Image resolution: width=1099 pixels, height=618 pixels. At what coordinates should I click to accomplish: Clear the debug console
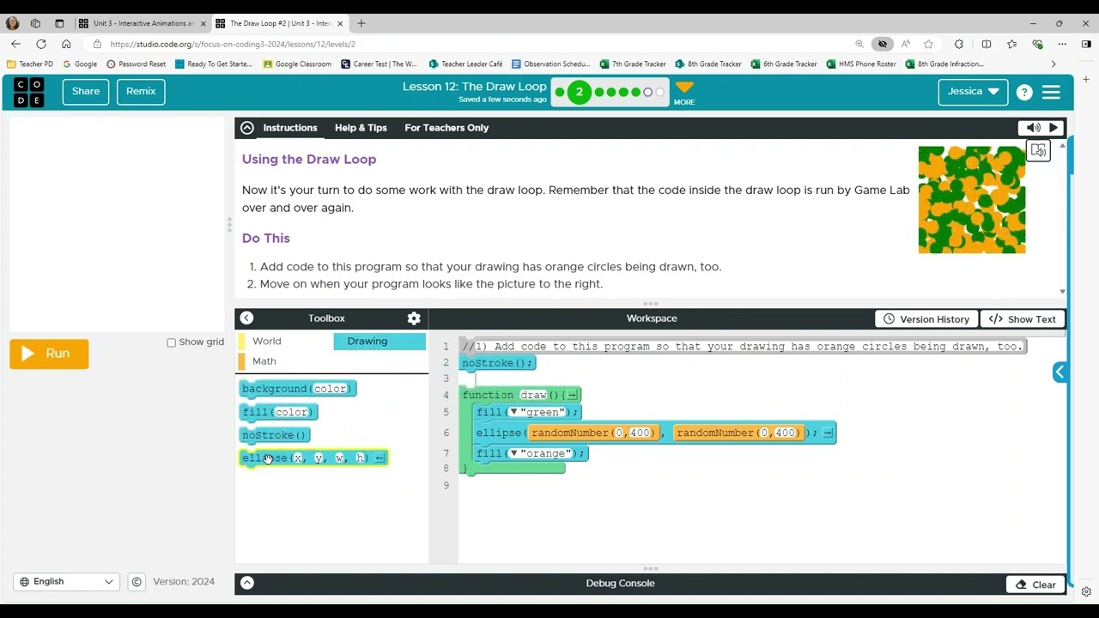1035,585
